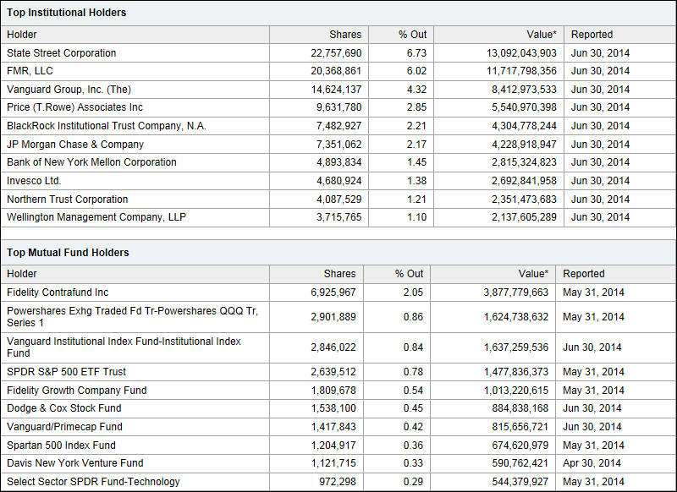677x492 pixels.
Task: Click Northern Trust Corporation
Action: coord(68,200)
